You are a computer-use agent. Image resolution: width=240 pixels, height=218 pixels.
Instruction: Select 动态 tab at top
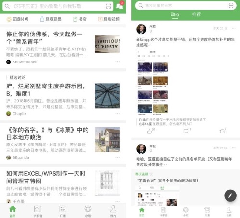175,14
